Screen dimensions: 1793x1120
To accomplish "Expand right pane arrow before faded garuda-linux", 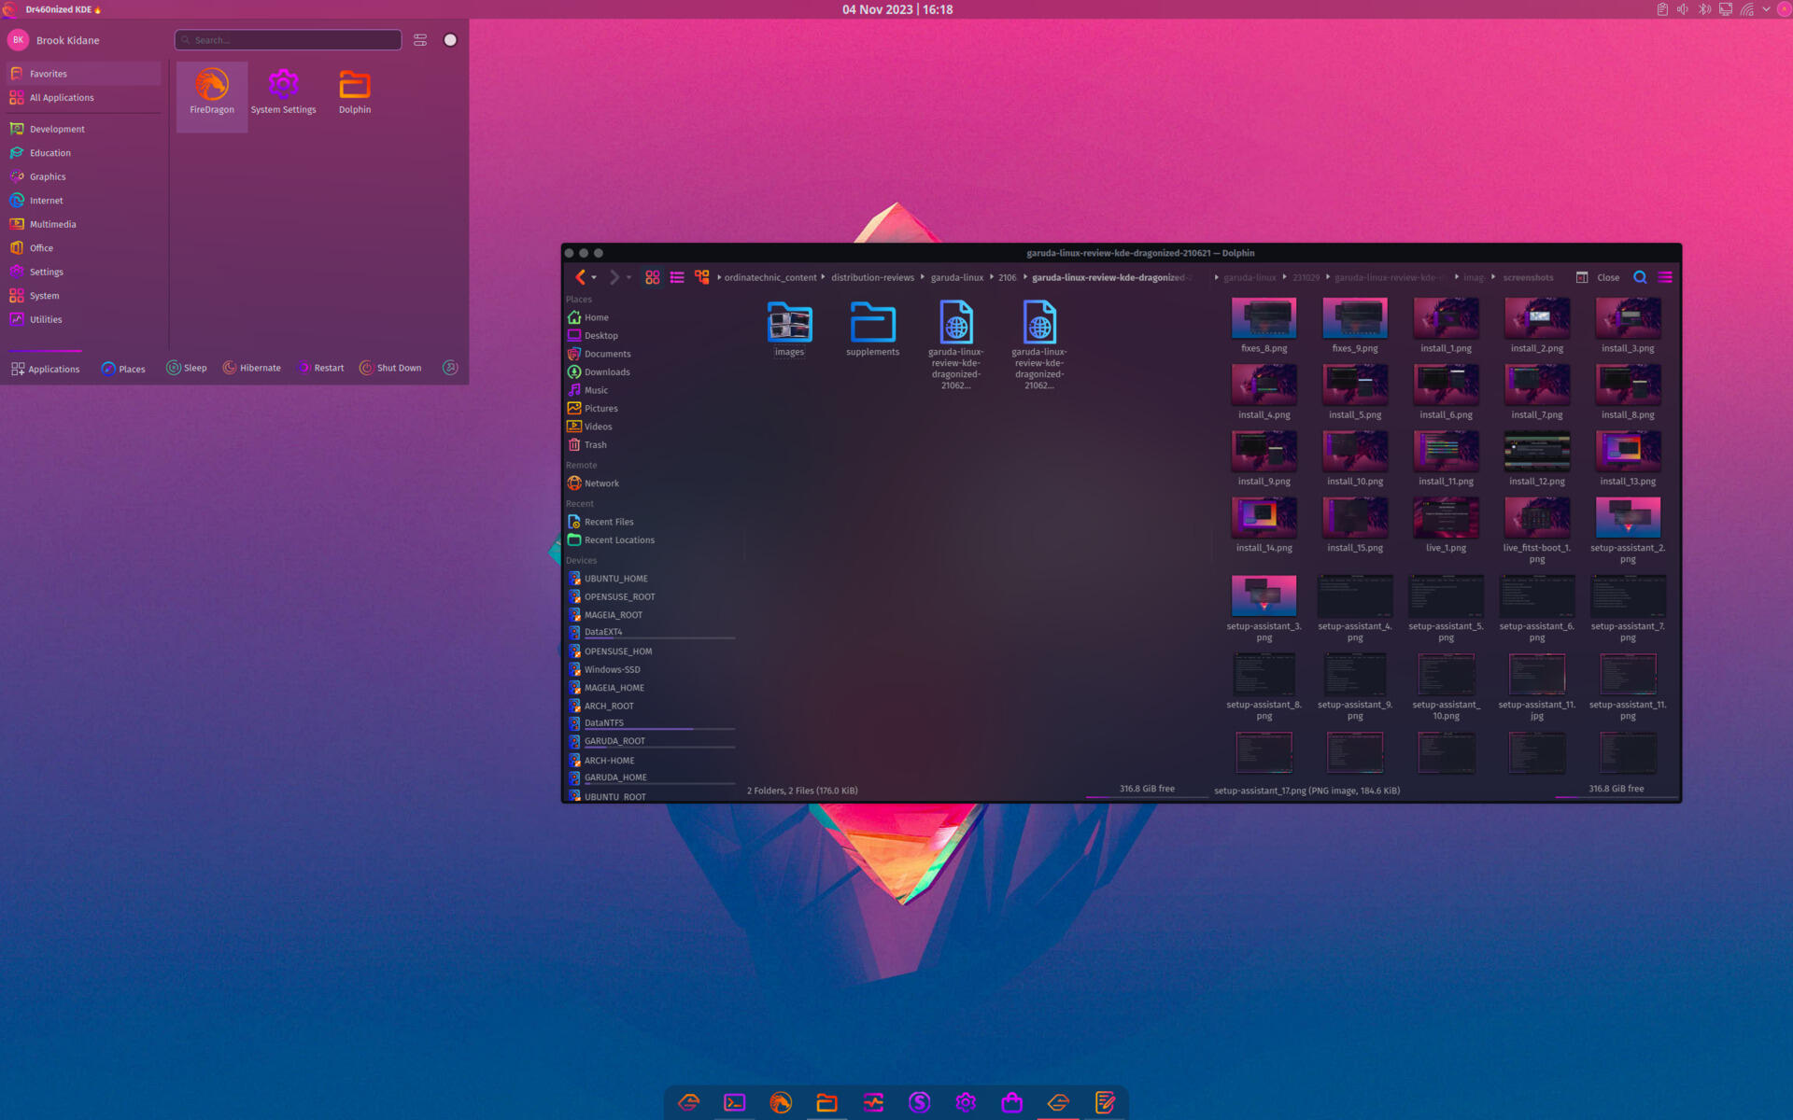I will (x=1217, y=277).
